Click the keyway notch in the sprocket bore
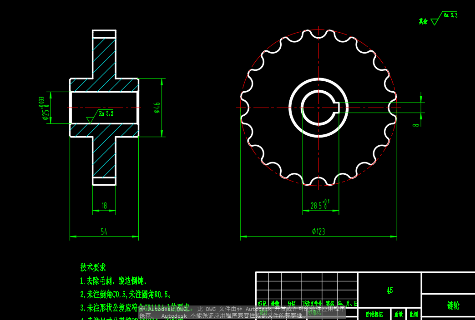Screen dimensions: 475x320 336,108
